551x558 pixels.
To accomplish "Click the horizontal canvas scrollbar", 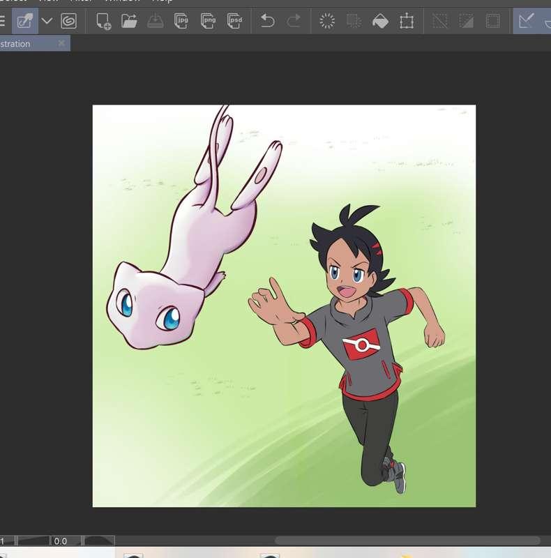I will 407,541.
